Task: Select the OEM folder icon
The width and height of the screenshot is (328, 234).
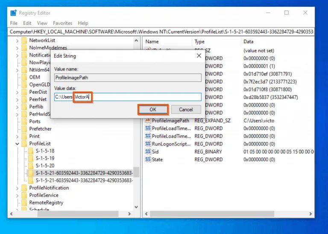Action: click(24, 77)
